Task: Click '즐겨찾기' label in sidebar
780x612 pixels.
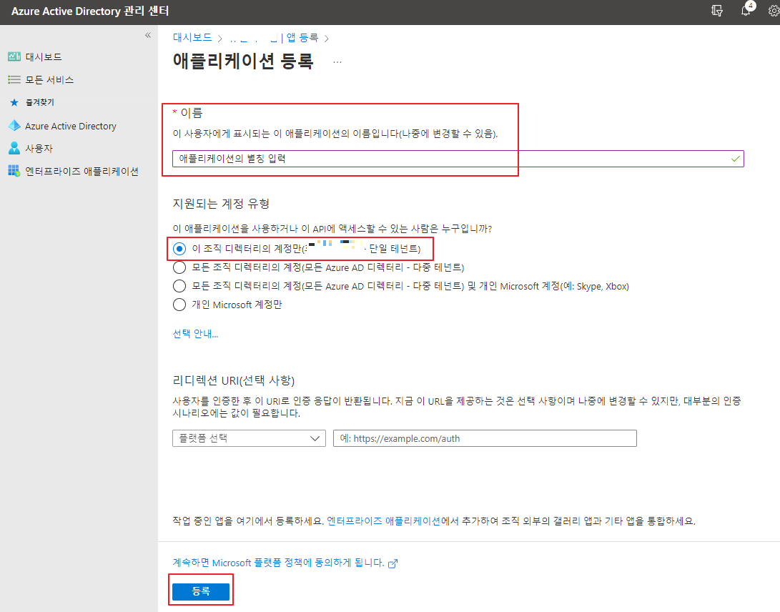Action: click(40, 102)
